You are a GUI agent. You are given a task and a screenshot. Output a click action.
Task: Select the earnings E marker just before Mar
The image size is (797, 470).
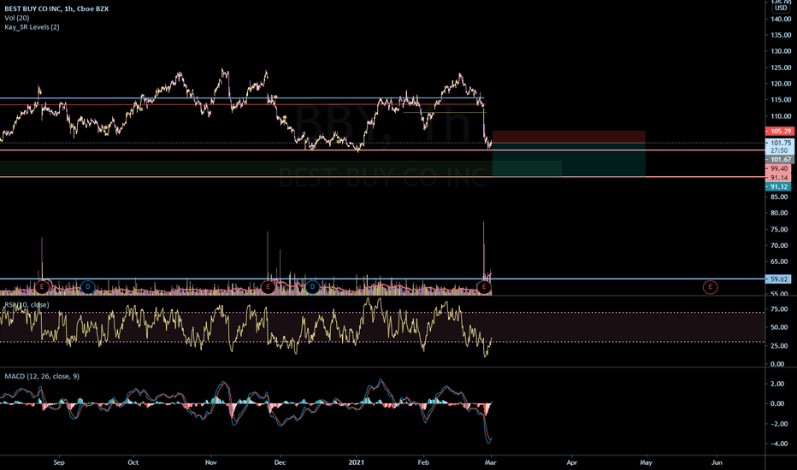(484, 287)
